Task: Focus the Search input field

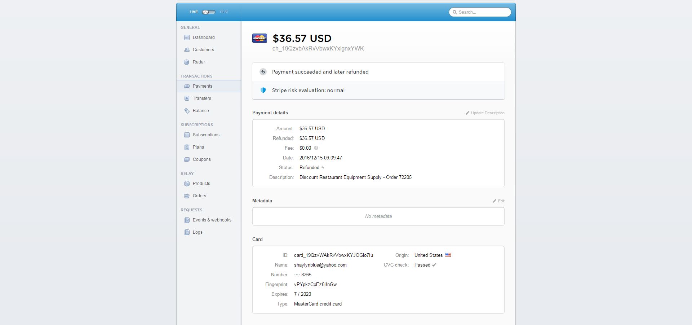Action: pos(480,12)
